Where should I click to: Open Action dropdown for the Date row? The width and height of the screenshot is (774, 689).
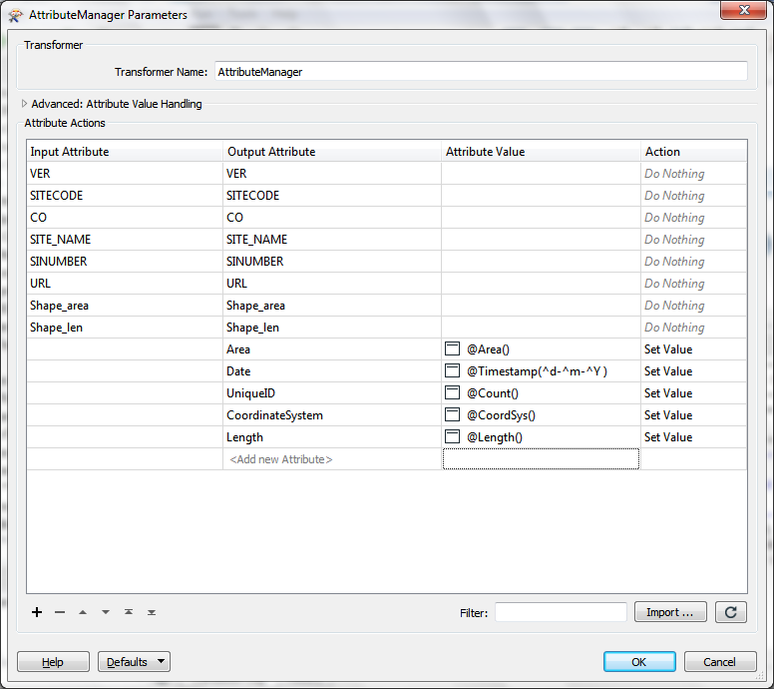(693, 371)
